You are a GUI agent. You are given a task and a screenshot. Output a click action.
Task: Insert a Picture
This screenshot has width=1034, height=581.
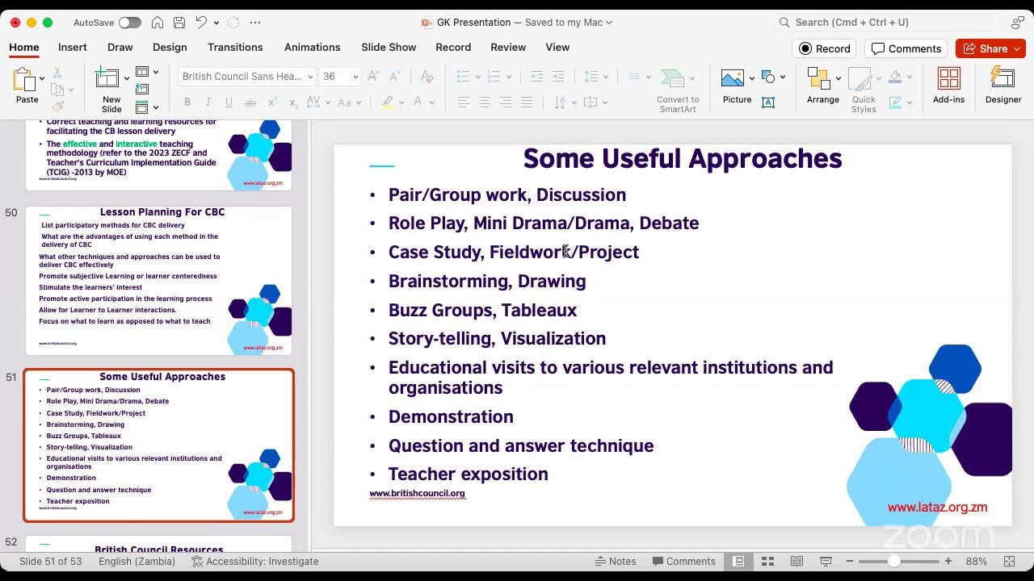coord(737,87)
